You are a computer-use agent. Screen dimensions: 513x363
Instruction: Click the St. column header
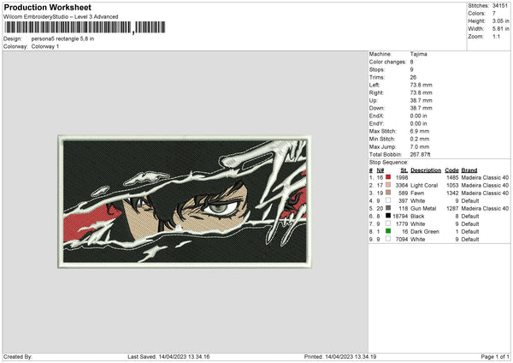[x=404, y=170]
